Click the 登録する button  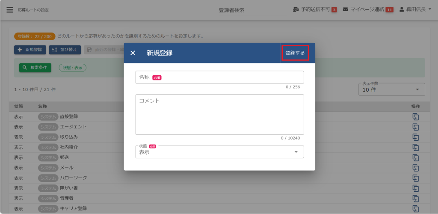pos(295,53)
